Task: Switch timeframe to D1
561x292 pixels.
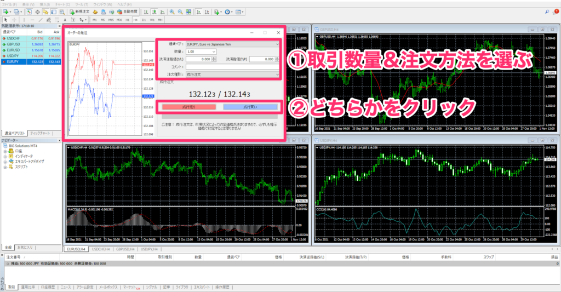Action: pos(144,20)
